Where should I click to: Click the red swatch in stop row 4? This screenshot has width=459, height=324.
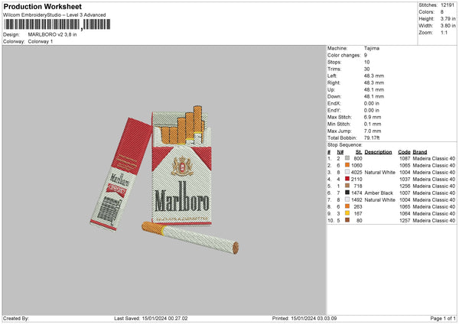(x=347, y=179)
